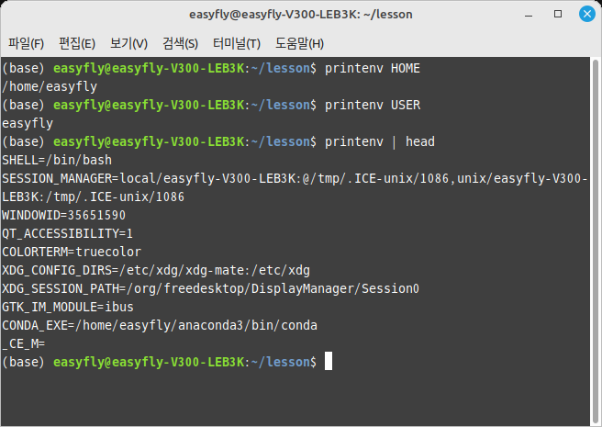Click the window title easyfly@easyfly-V300-LEB3K: ~/lesson
This screenshot has width=602, height=427.
point(301,15)
